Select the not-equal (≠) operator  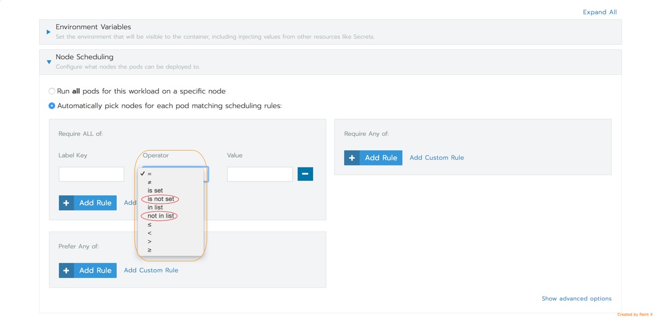[150, 182]
